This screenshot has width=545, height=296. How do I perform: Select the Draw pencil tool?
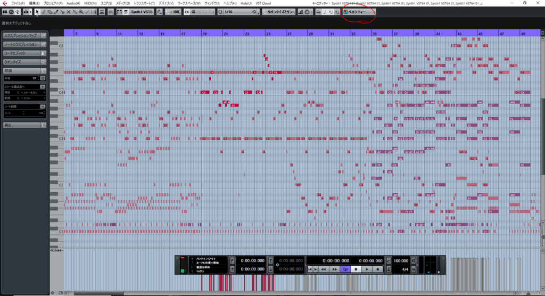click(44, 12)
